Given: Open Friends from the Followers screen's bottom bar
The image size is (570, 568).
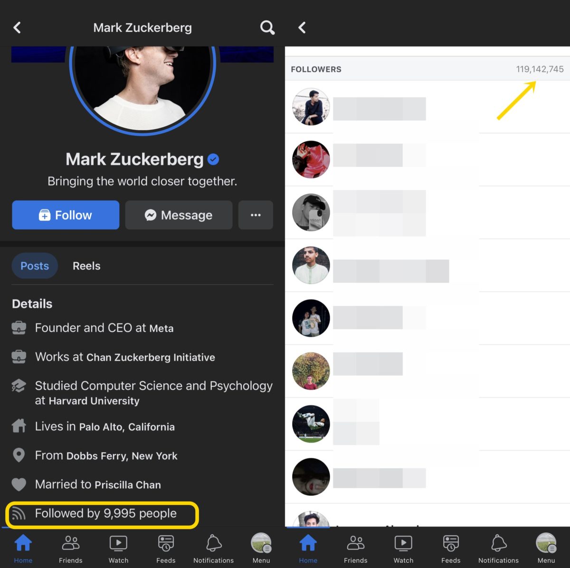Looking at the screenshot, I should tap(355, 548).
